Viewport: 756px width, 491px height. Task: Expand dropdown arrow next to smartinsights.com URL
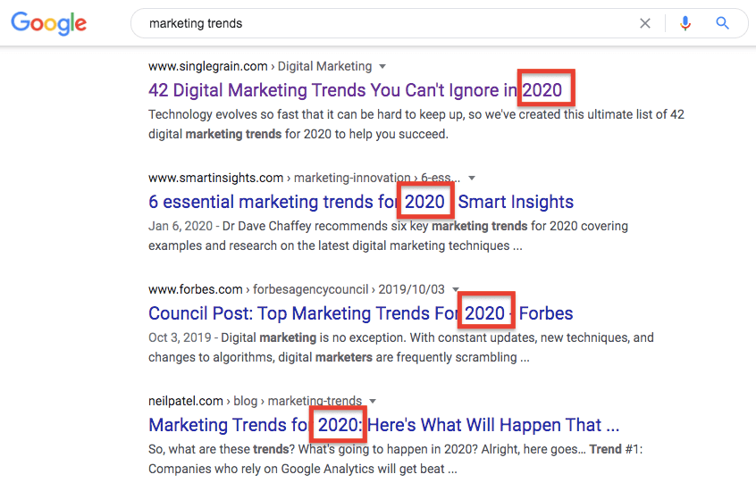click(472, 179)
